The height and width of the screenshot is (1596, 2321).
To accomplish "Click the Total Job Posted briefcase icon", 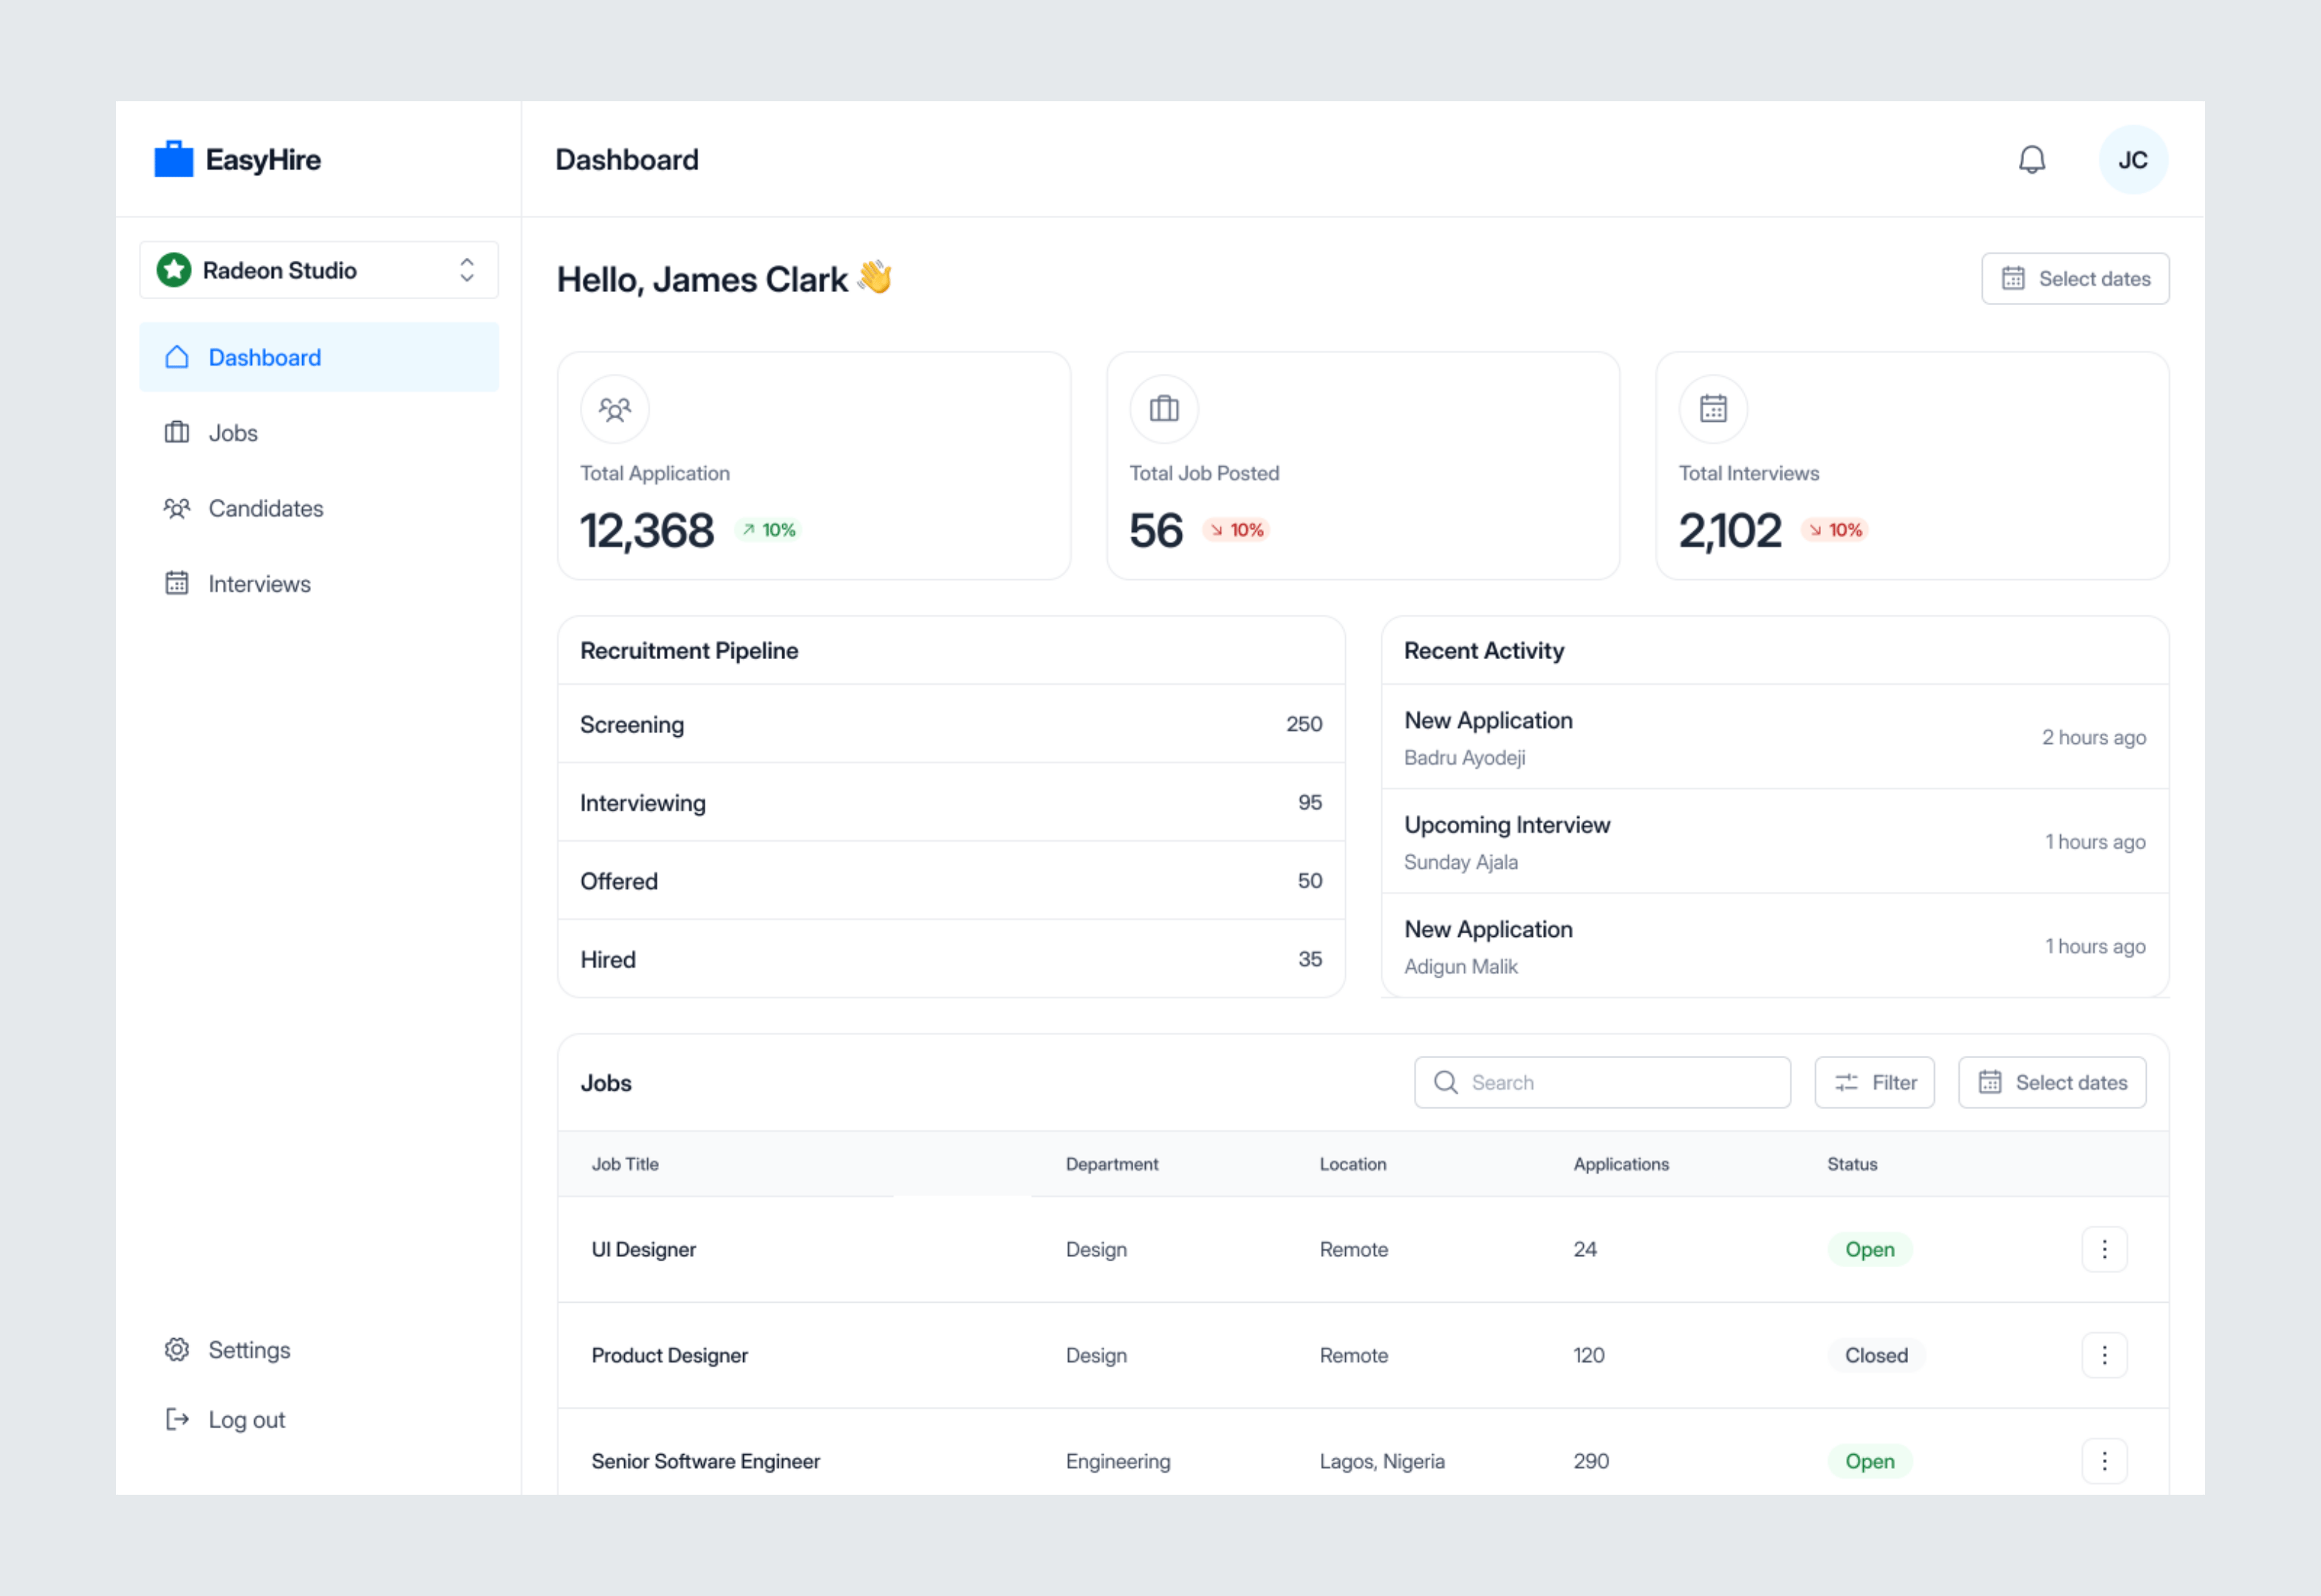I will pos(1163,409).
